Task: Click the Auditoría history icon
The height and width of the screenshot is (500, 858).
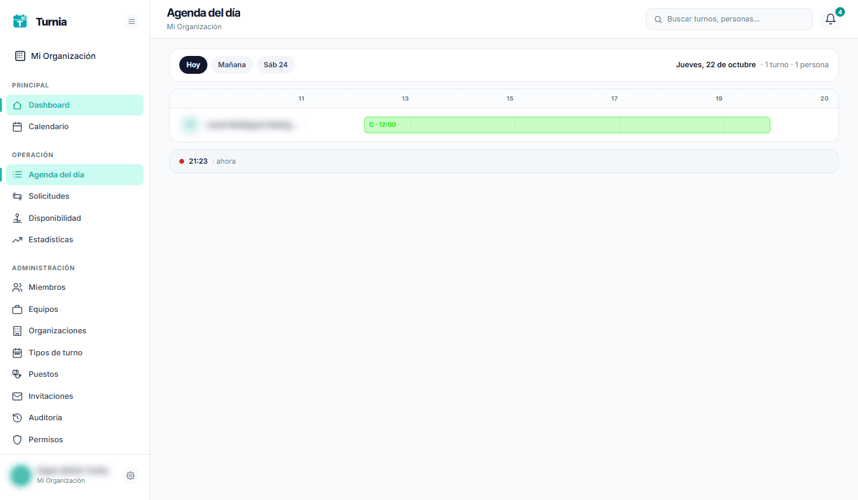Action: [x=17, y=418]
